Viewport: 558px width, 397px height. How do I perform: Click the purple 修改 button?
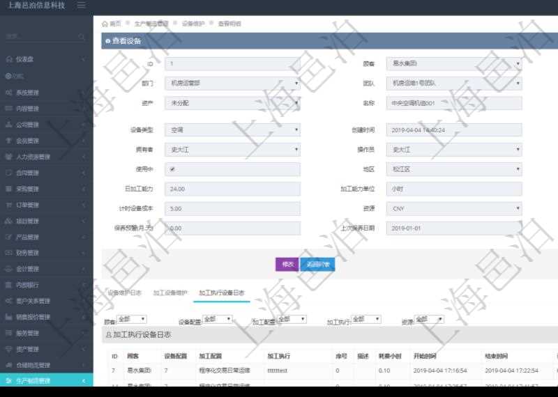287,265
